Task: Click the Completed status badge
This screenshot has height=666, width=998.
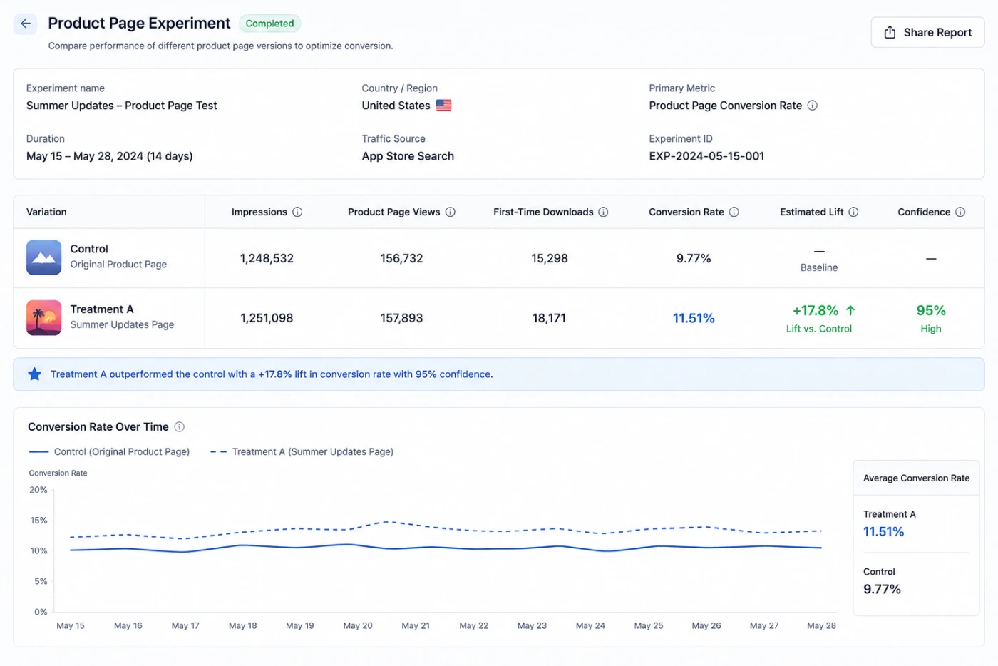Action: tap(269, 24)
